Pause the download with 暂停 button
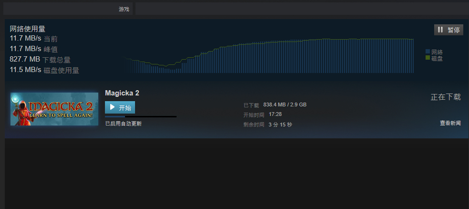Viewport: 469px width, 209px height. point(448,30)
